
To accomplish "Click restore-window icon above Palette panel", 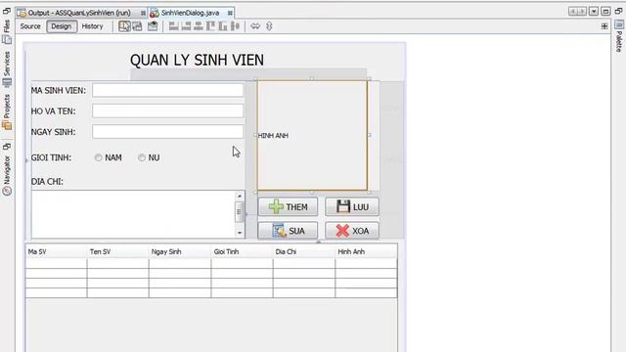I will point(619,11).
